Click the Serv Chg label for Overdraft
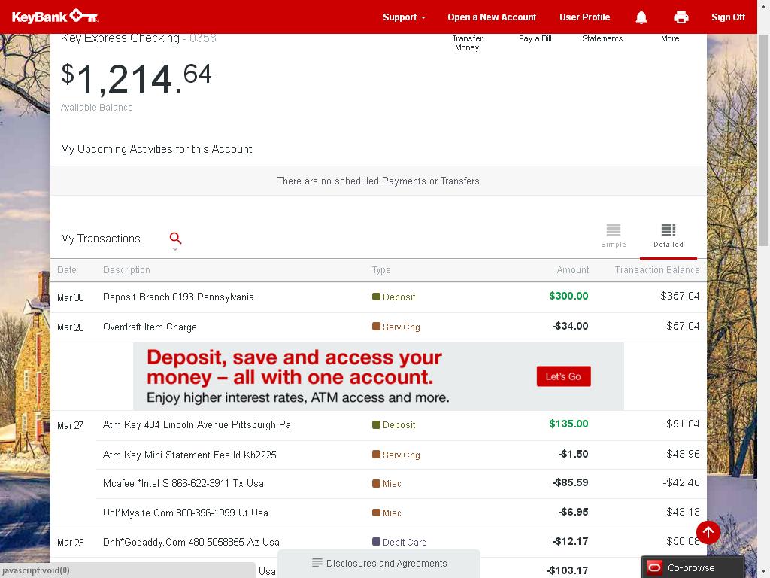770x578 pixels. 402,327
